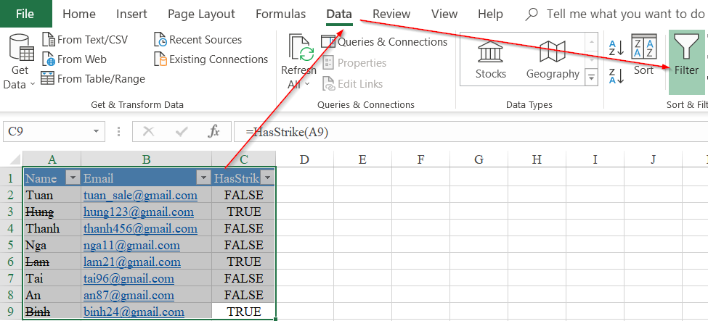The image size is (708, 321).
Task: Open the HasStrike column filter dropdown
Action: pyautogui.click(x=267, y=178)
